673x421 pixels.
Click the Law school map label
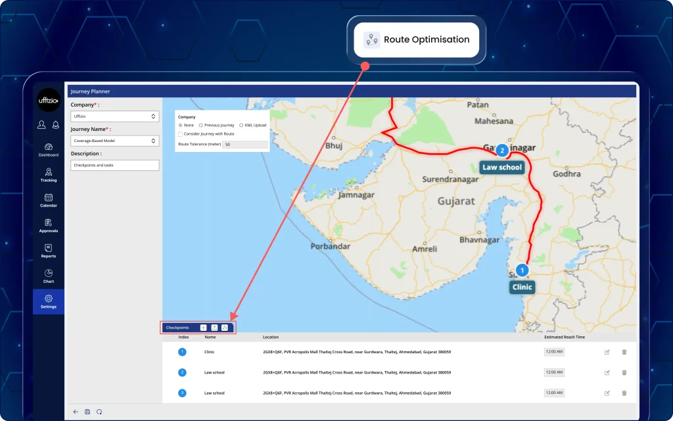(501, 167)
